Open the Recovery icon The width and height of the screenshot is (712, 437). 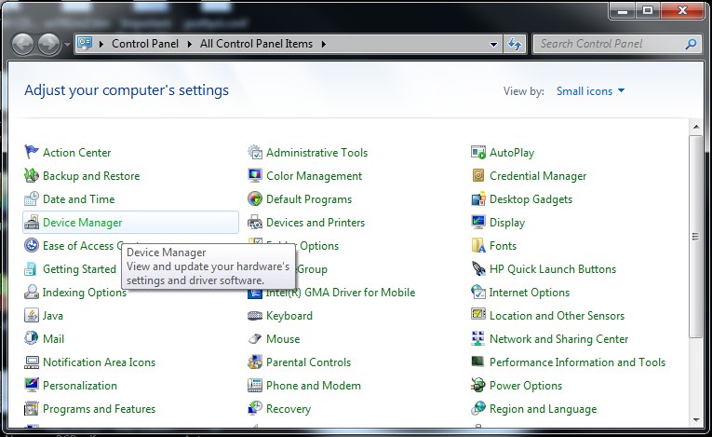(x=255, y=408)
